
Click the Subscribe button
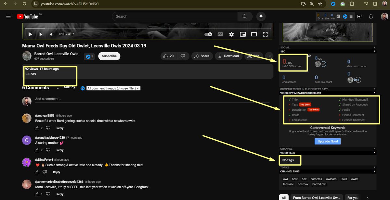tap(109, 56)
